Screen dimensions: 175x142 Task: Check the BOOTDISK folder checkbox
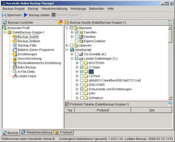tap(82, 63)
